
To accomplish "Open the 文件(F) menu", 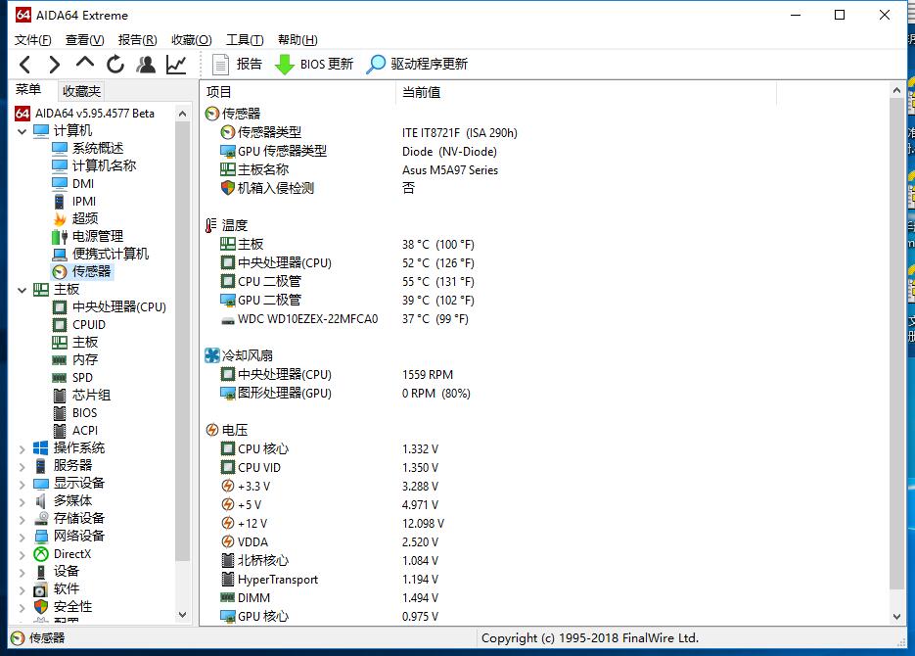I will (x=32, y=40).
